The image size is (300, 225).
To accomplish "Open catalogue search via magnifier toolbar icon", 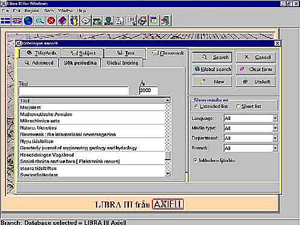I will 40,20.
